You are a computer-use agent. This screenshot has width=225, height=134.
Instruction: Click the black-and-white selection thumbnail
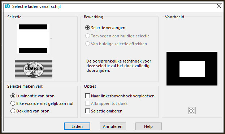pyautogui.click(x=33, y=38)
